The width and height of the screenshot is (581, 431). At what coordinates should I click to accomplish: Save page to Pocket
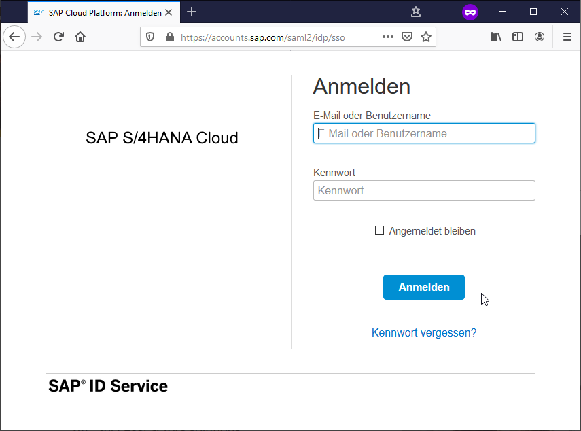407,37
